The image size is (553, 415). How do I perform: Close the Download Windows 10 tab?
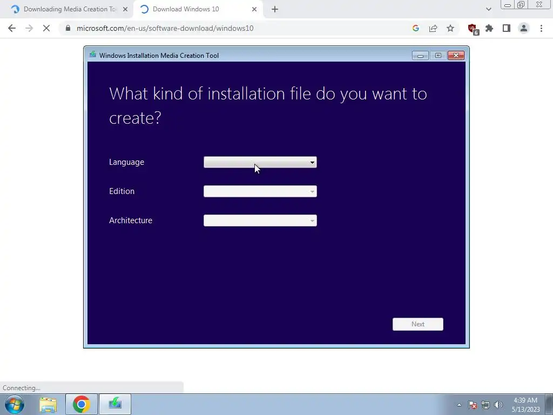click(x=254, y=9)
